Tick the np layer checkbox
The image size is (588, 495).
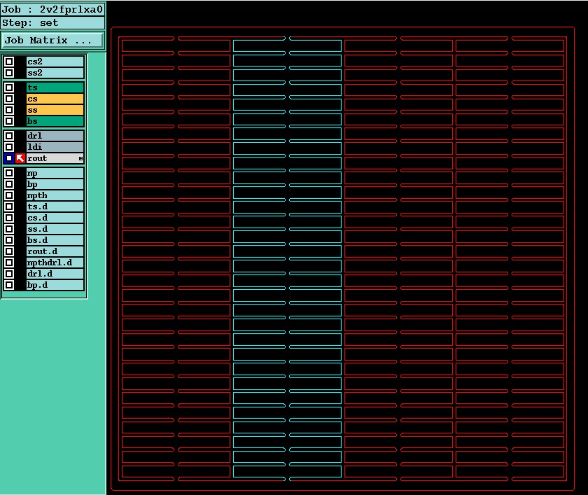point(9,173)
